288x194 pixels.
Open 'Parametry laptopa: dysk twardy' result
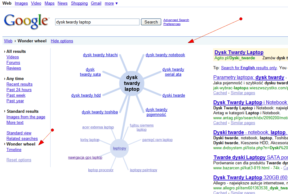[x=249, y=77]
